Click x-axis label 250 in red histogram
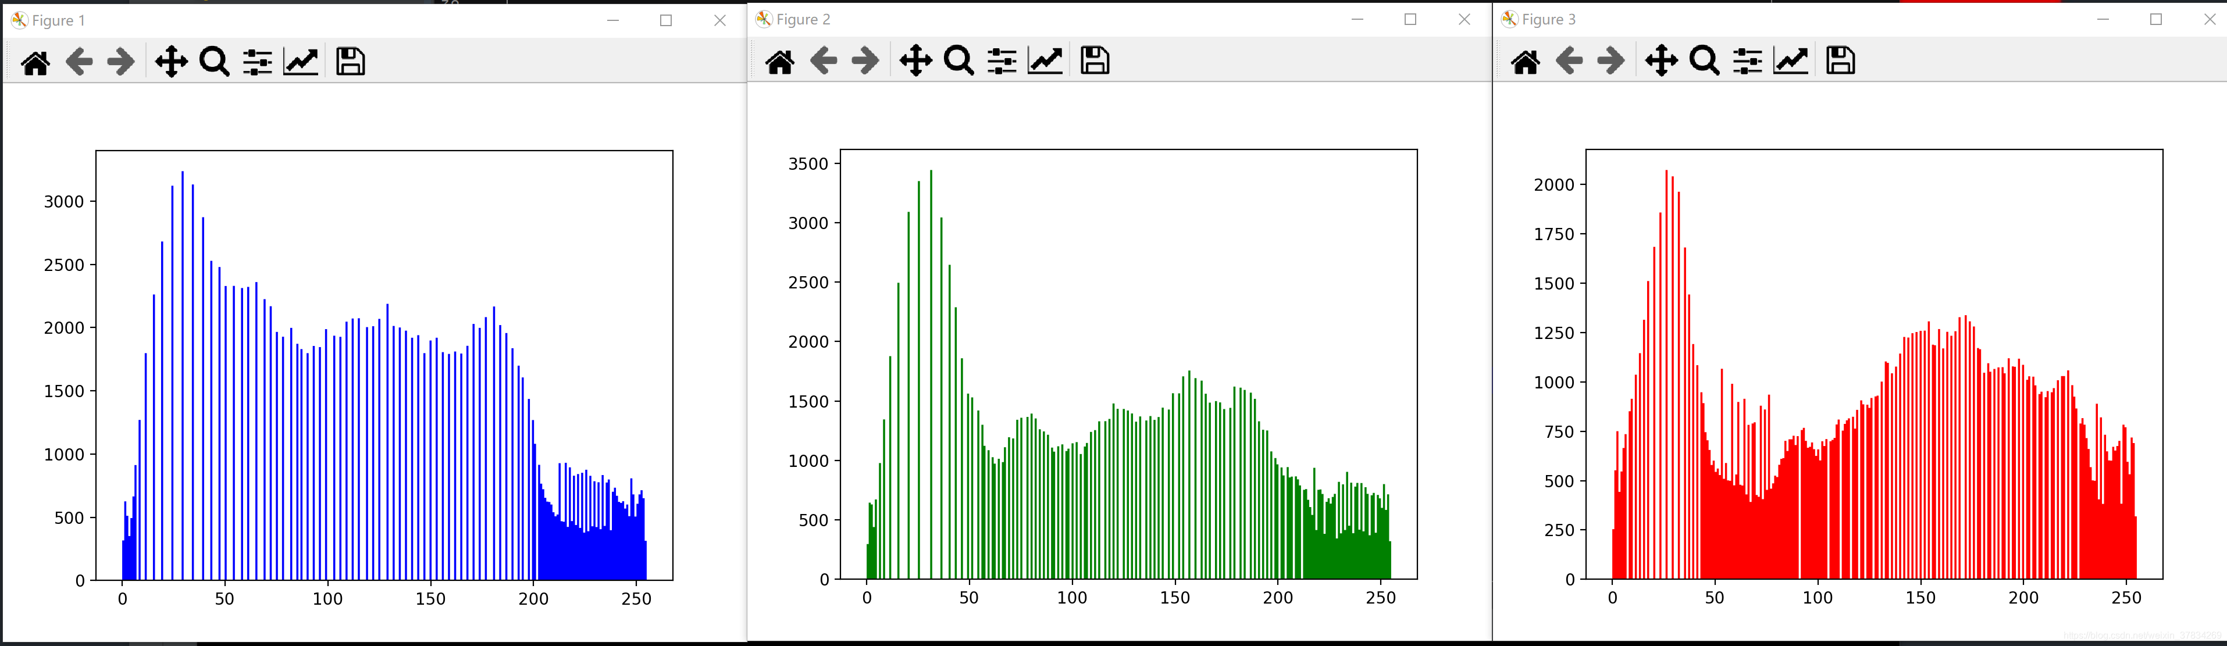2227x646 pixels. tap(2126, 598)
